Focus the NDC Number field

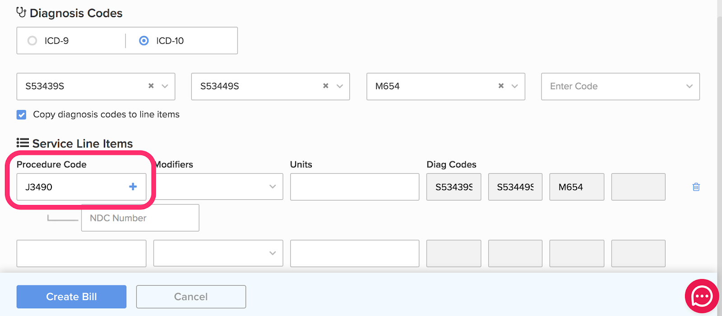click(140, 218)
